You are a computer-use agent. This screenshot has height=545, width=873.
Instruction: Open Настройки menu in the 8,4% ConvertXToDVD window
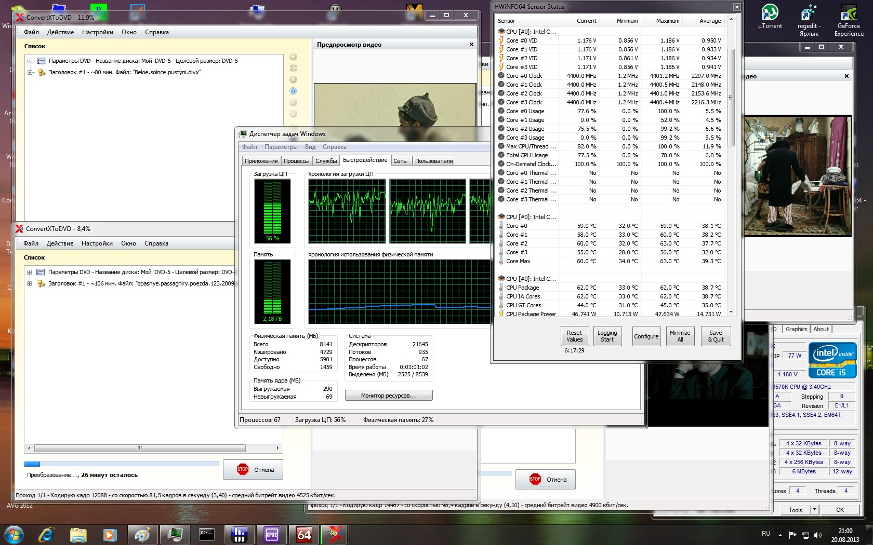(x=97, y=243)
